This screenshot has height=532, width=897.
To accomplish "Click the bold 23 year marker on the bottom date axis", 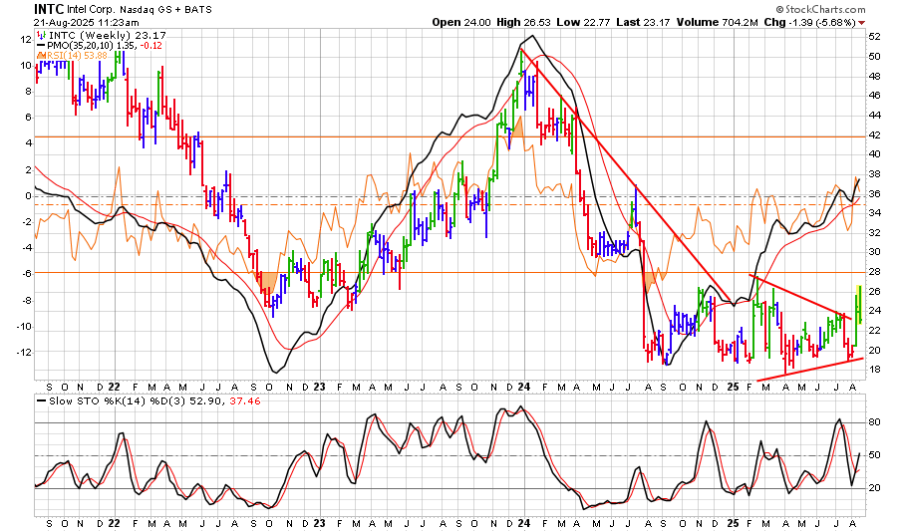I will (319, 522).
